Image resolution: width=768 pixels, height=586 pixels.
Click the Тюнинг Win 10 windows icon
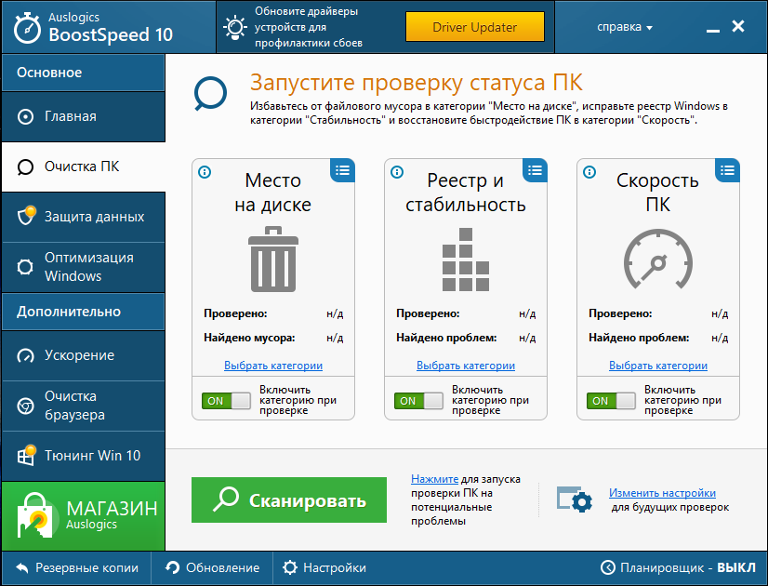pyautogui.click(x=26, y=455)
